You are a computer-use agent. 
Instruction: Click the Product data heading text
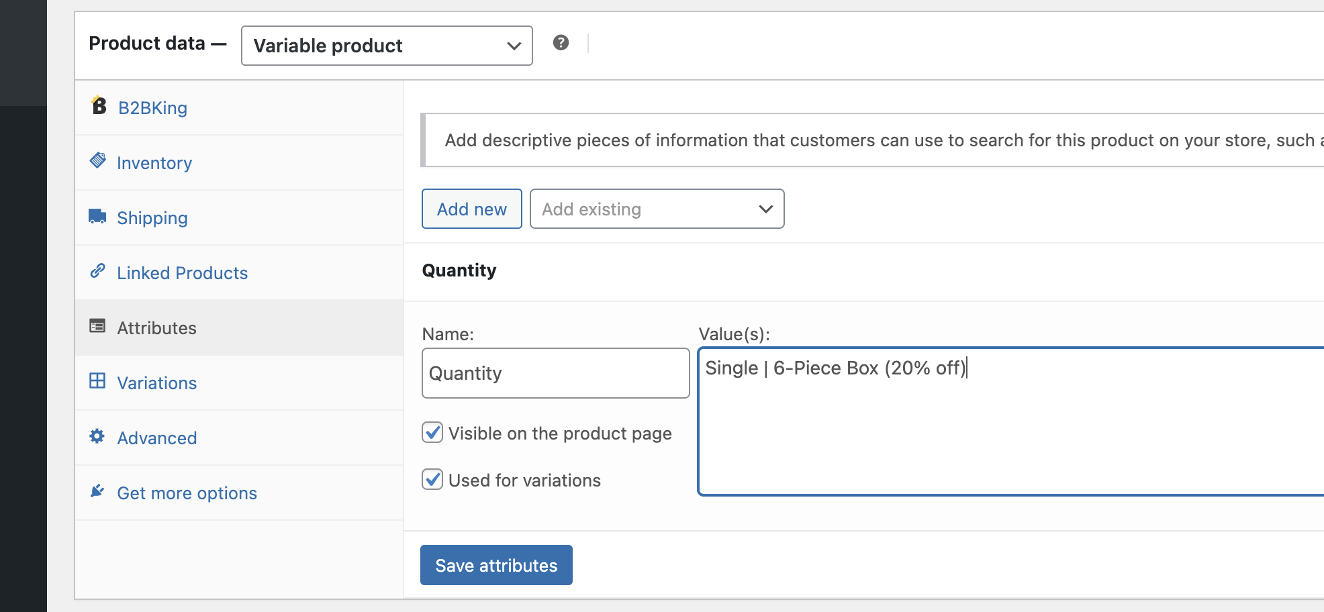[x=147, y=43]
